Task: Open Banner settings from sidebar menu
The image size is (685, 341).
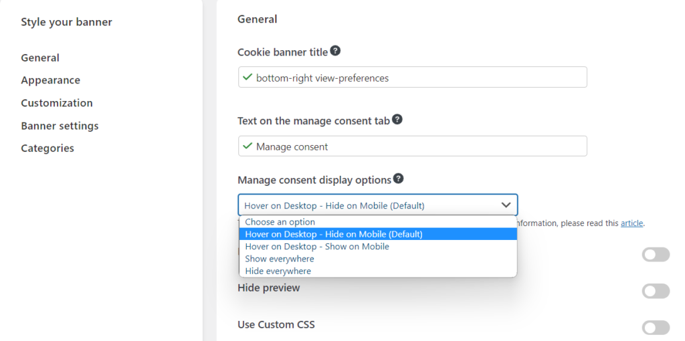Action: coord(60,126)
